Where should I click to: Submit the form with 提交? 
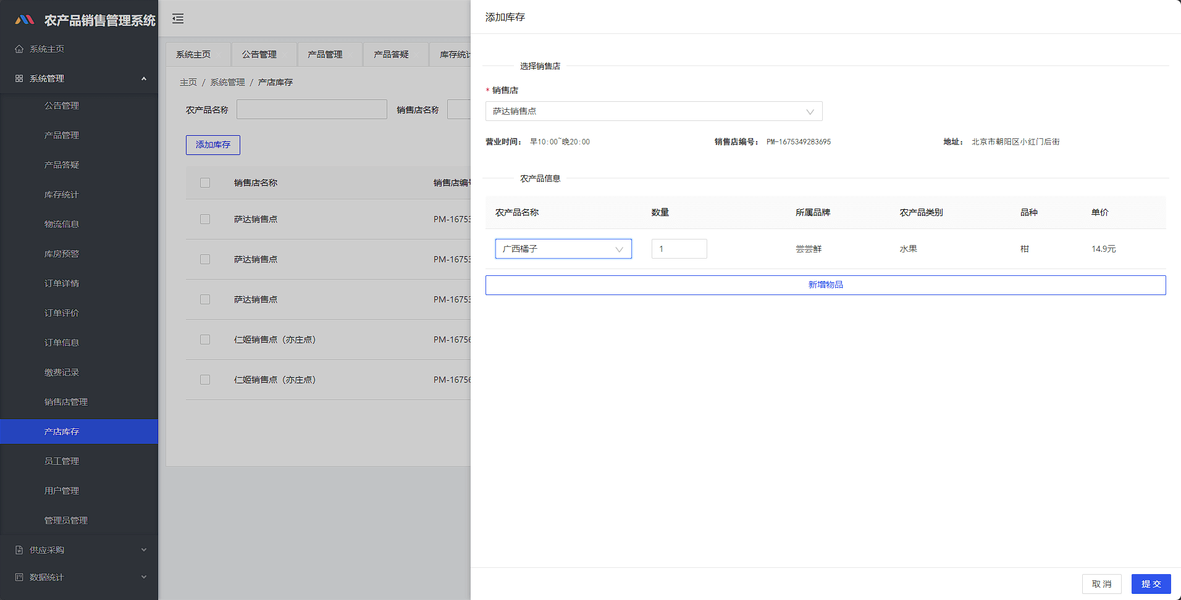tap(1151, 584)
